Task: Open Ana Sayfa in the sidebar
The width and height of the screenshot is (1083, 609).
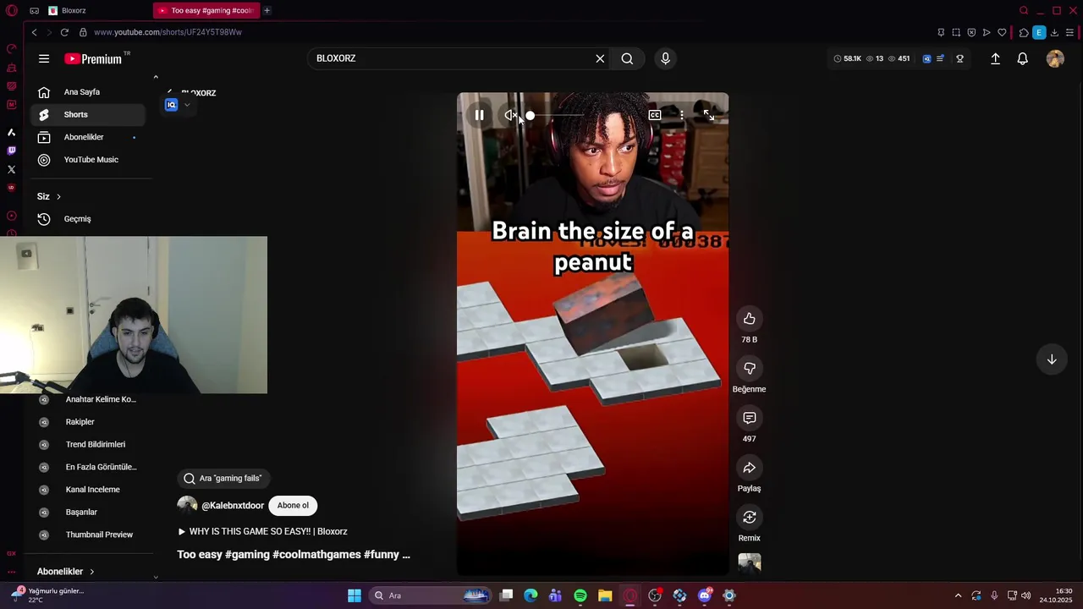Action: point(88,92)
